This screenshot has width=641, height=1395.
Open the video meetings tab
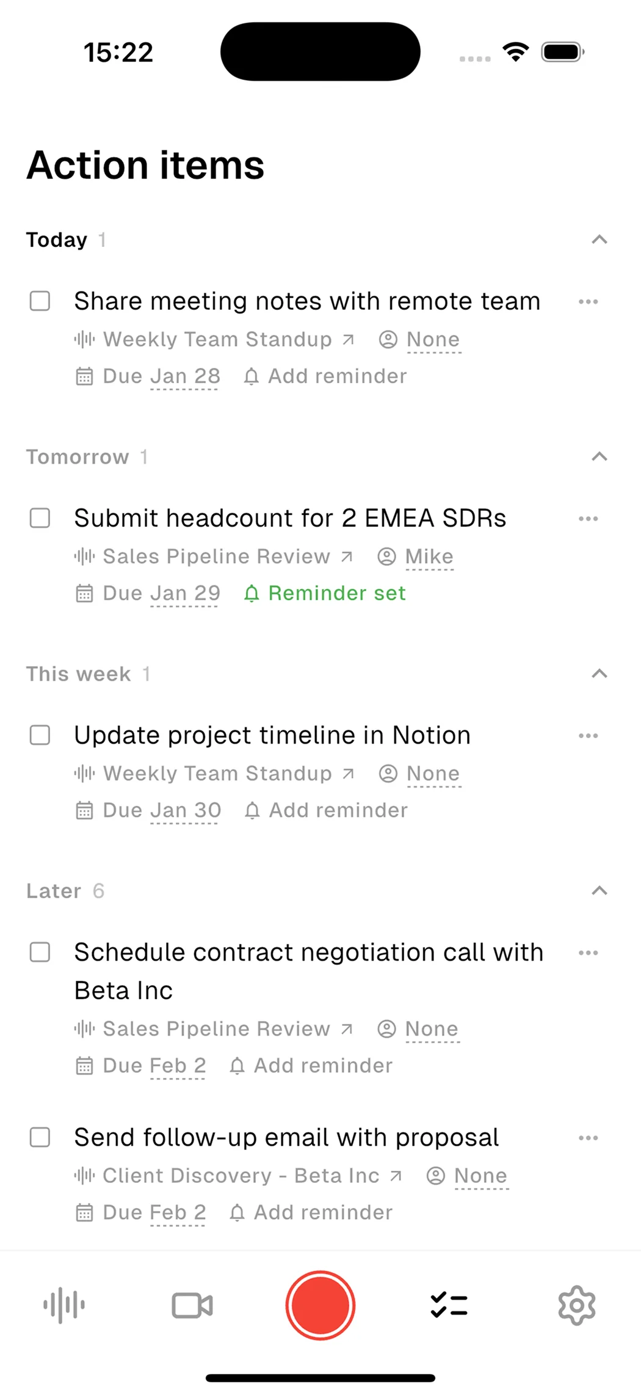192,1305
